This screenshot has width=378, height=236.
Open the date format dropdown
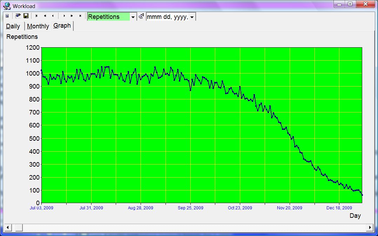click(192, 16)
